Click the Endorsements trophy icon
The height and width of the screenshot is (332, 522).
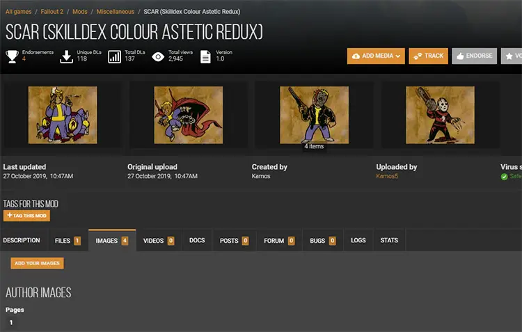tap(13, 56)
